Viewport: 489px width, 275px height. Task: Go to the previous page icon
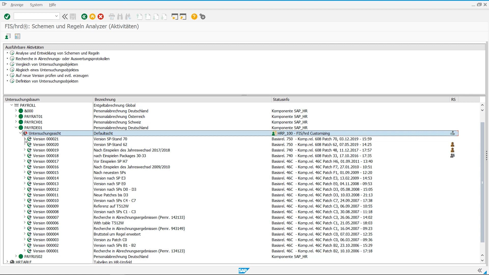click(148, 17)
